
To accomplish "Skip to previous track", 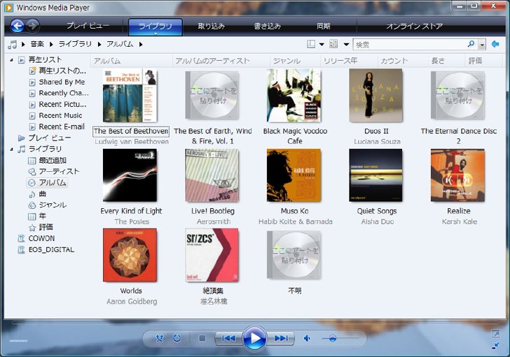I will click(x=228, y=339).
